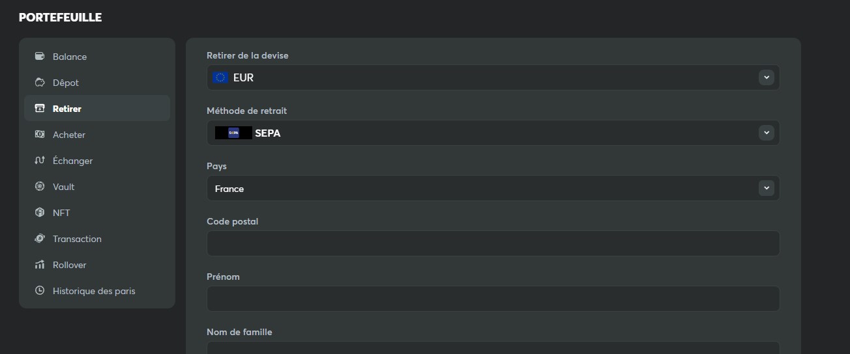Image resolution: width=850 pixels, height=354 pixels.
Task: Click the Échanger swap arrows icon
Action: [40, 161]
